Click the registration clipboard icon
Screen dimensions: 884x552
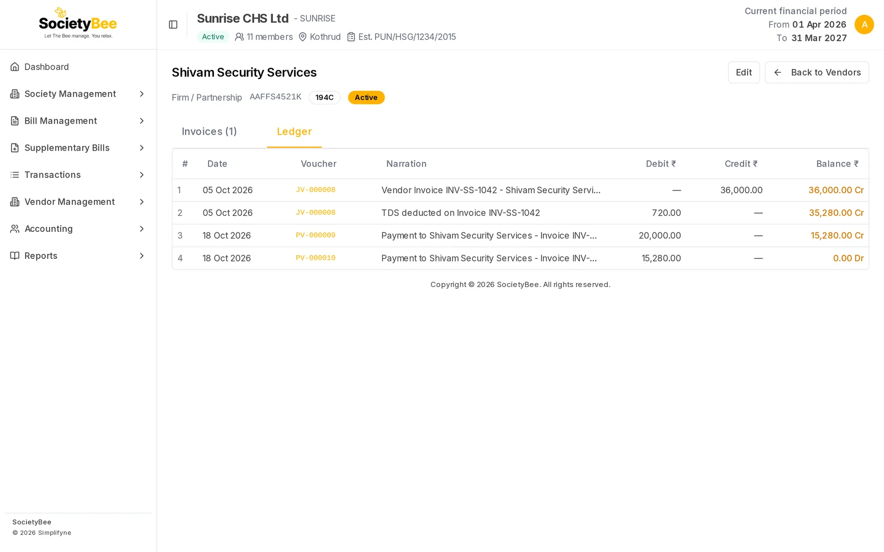(351, 37)
